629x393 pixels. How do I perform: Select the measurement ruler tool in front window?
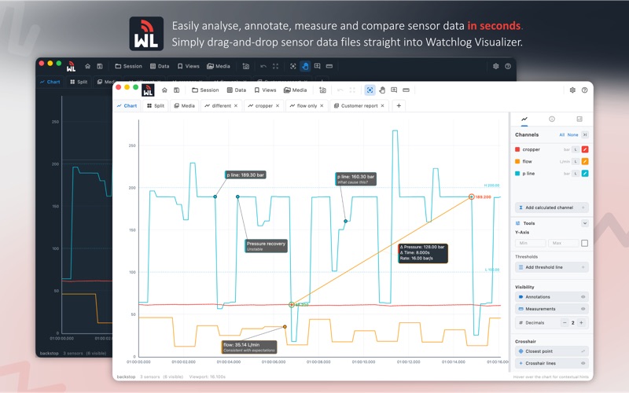tap(406, 90)
